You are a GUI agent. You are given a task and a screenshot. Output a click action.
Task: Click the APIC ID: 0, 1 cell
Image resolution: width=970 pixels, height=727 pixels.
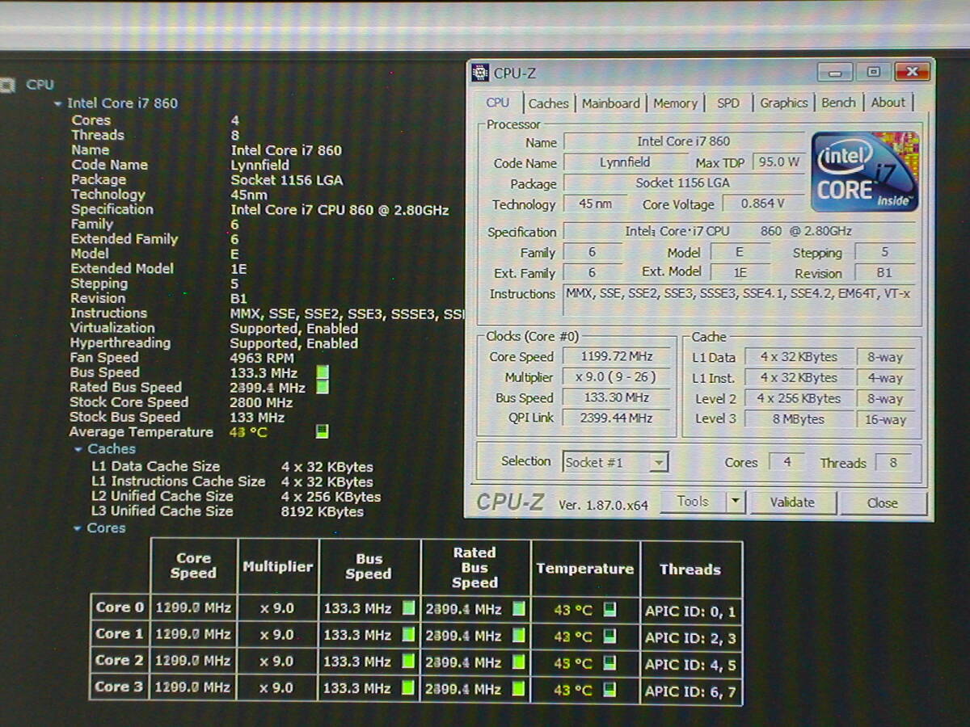pos(690,611)
